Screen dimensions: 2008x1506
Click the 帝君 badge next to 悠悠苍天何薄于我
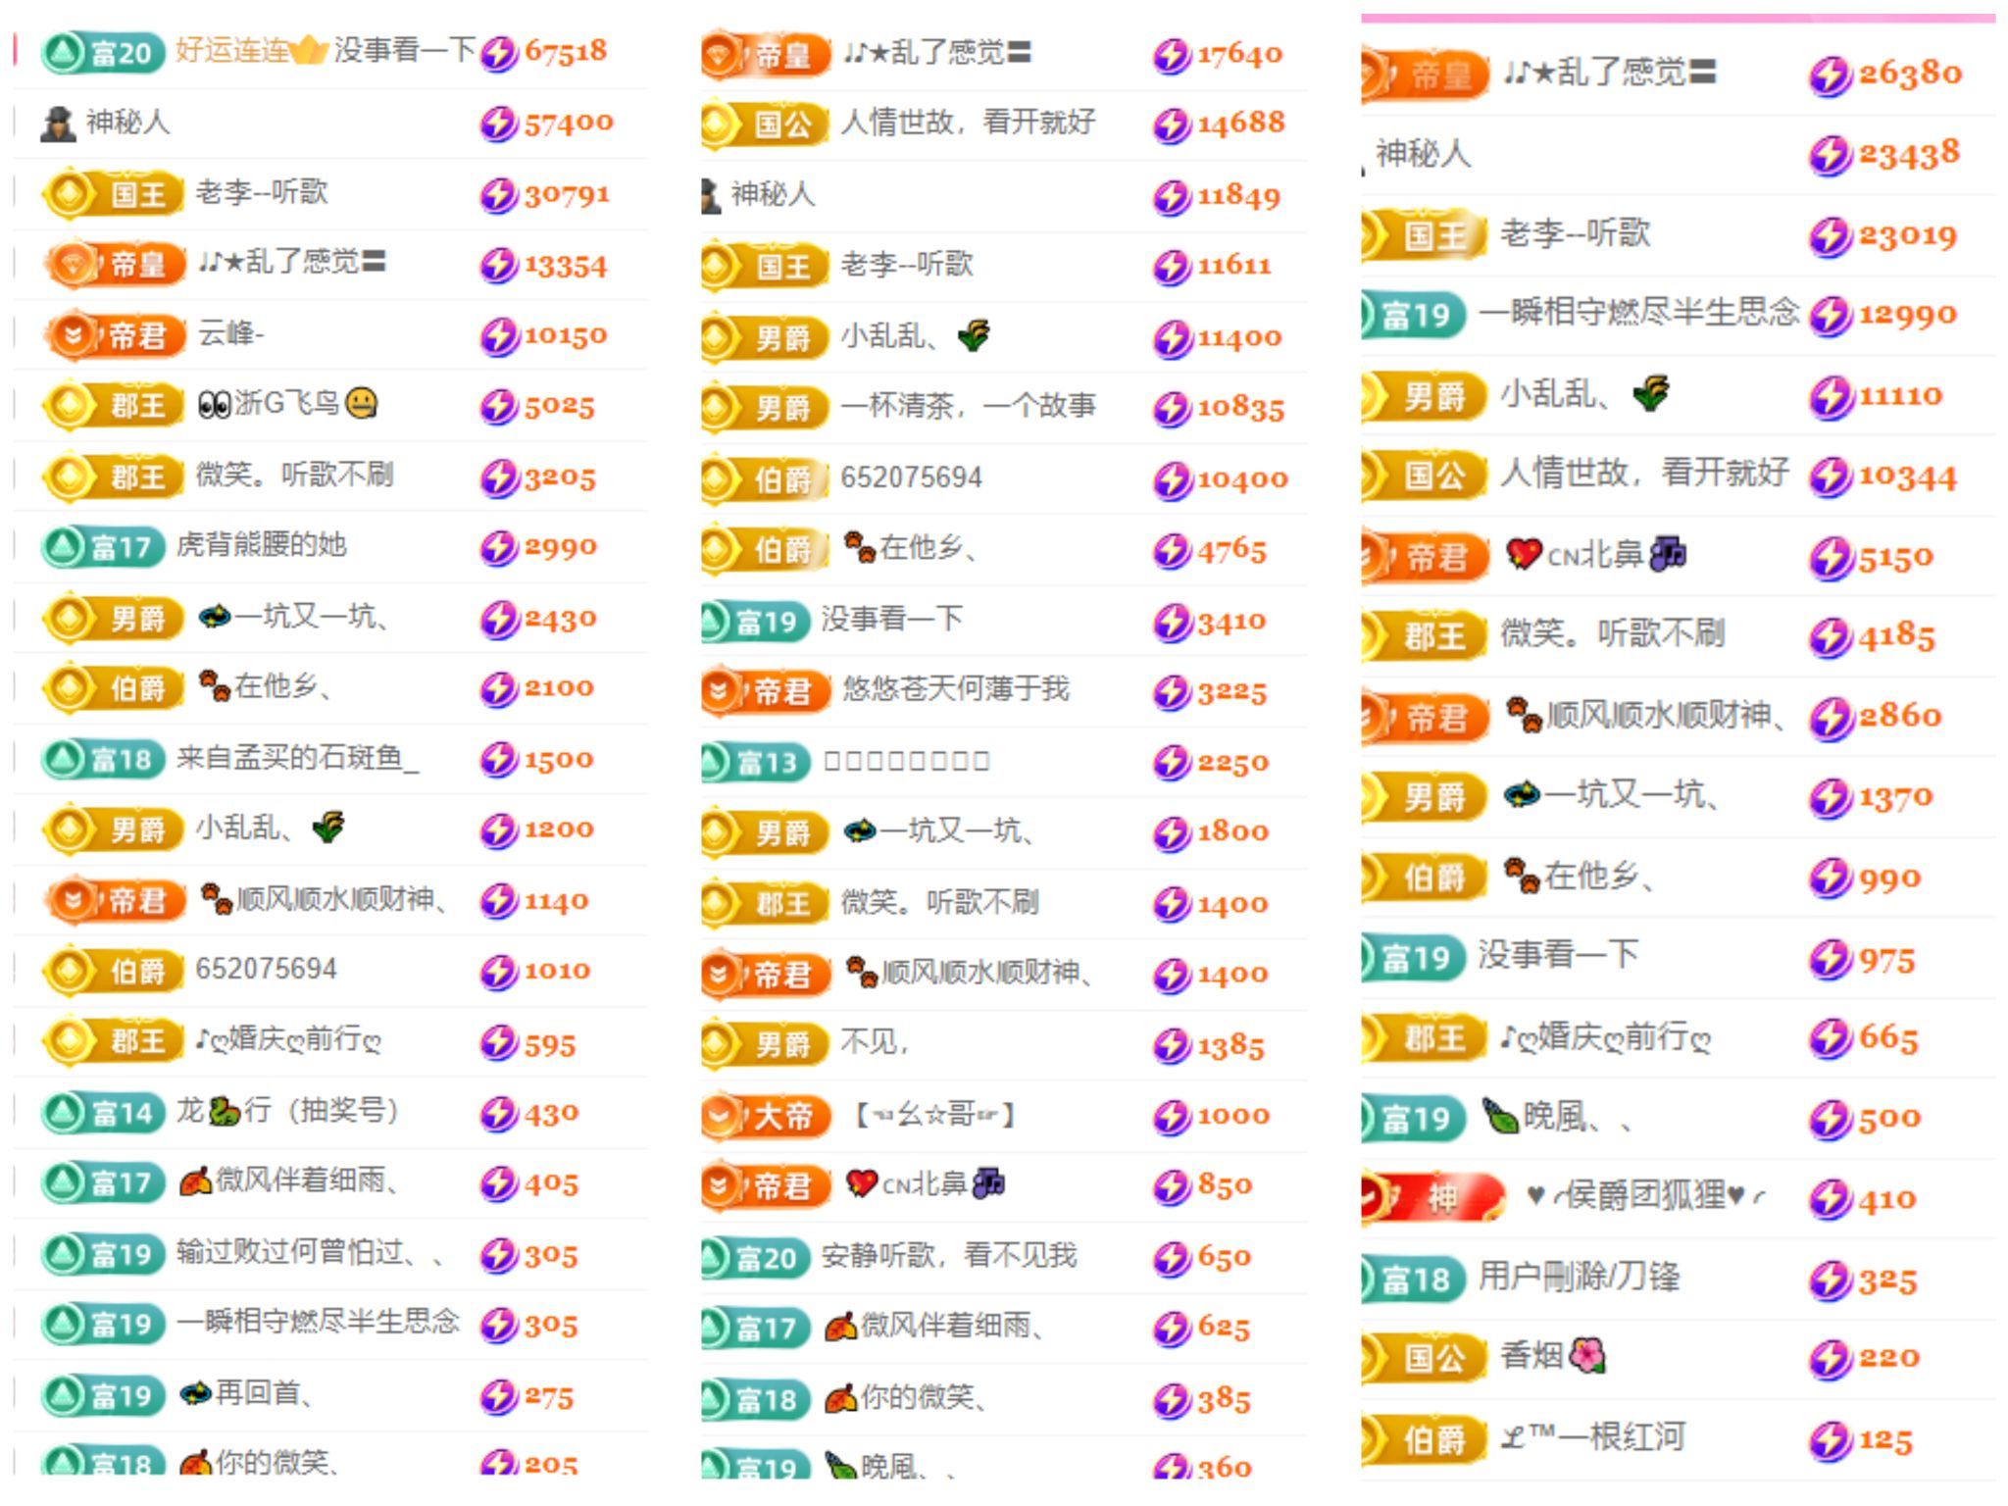(766, 691)
